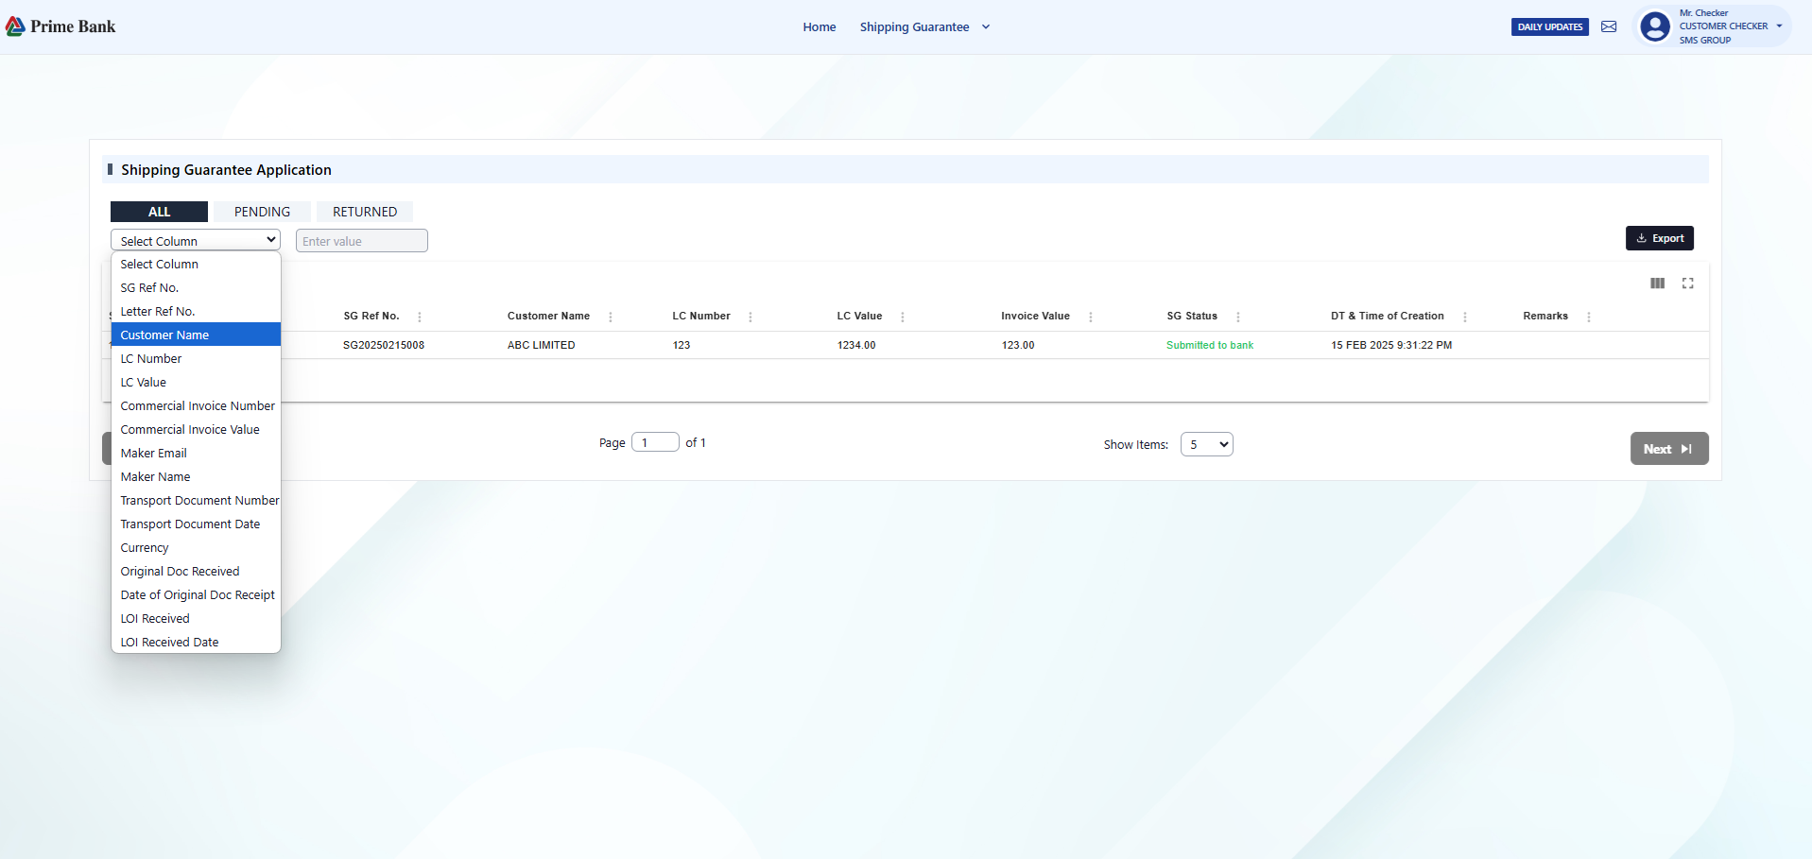
Task: Click the 'Submitted to bank' status
Action: [1210, 345]
